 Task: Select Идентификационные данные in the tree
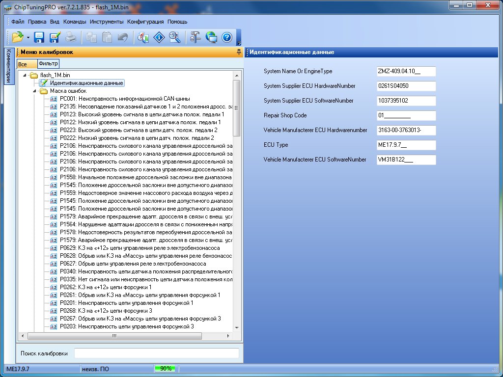coord(86,83)
